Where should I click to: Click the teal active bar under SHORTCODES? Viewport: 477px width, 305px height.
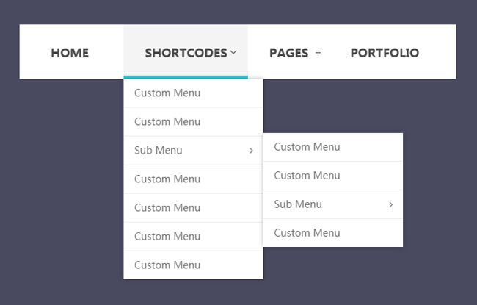tap(185, 76)
